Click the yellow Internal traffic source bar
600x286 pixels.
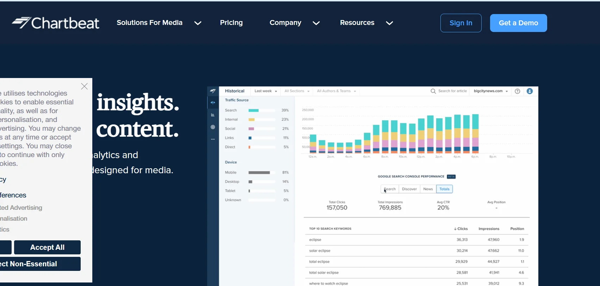click(x=252, y=119)
